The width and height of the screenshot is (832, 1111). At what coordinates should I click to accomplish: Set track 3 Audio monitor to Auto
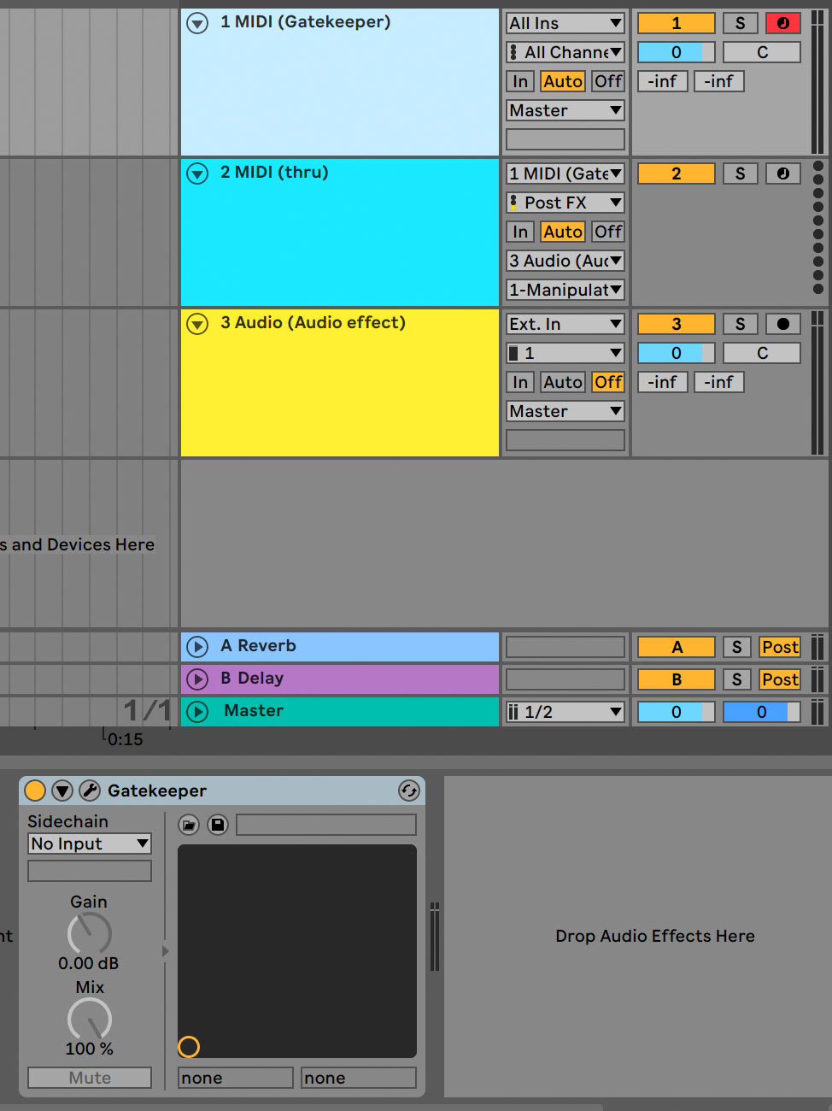[x=562, y=382]
